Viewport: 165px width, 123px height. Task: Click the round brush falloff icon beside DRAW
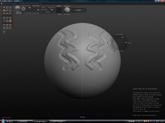[23, 9]
